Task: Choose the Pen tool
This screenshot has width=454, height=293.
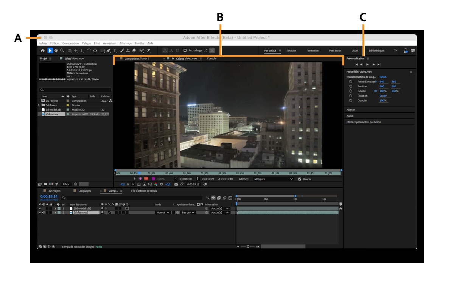Action: tap(109, 50)
